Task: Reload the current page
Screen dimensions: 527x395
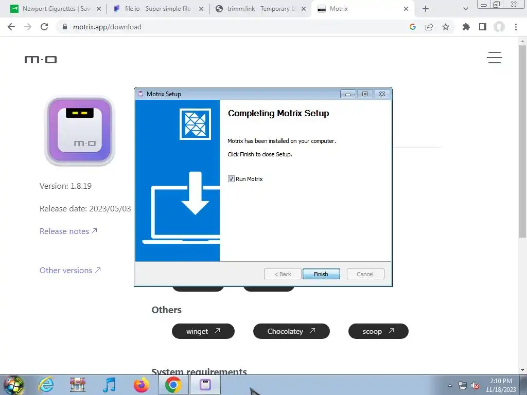Action: [44, 27]
